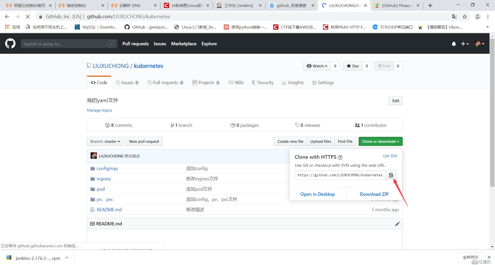
Task: Click Download ZIP
Action: pyautogui.click(x=374, y=194)
